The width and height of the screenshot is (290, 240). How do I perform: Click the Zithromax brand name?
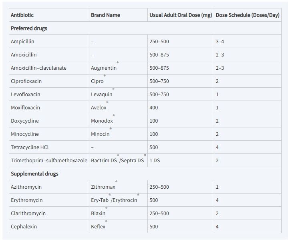103,187
